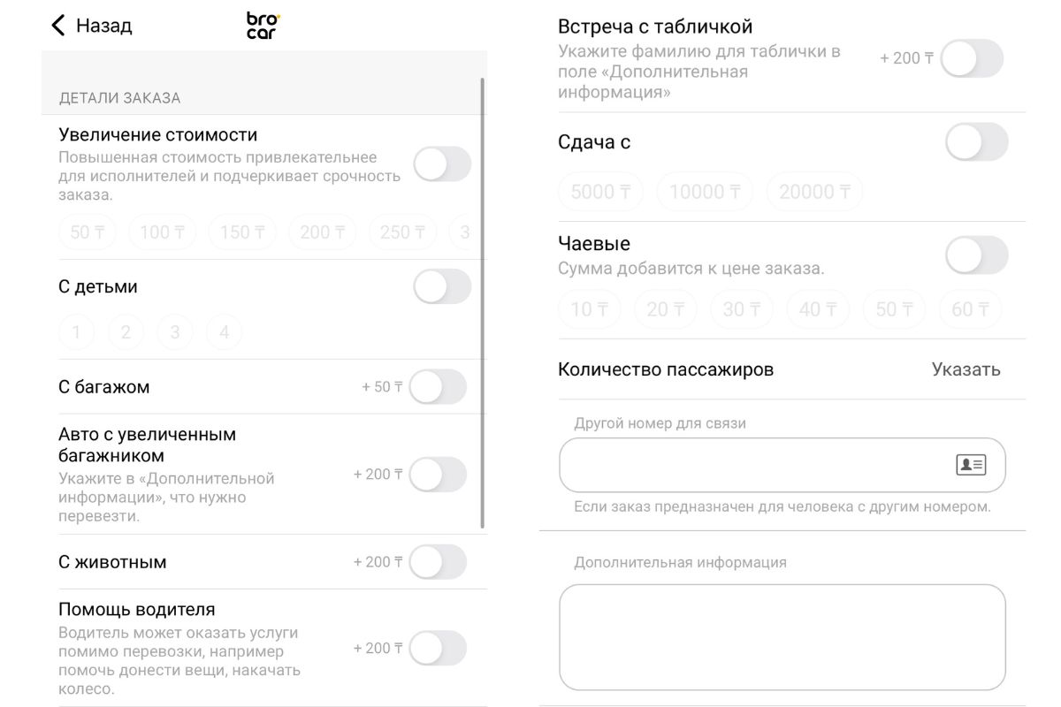Turn on the С детьми switch
Image resolution: width=1061 pixels, height=707 pixels.
coord(442,287)
